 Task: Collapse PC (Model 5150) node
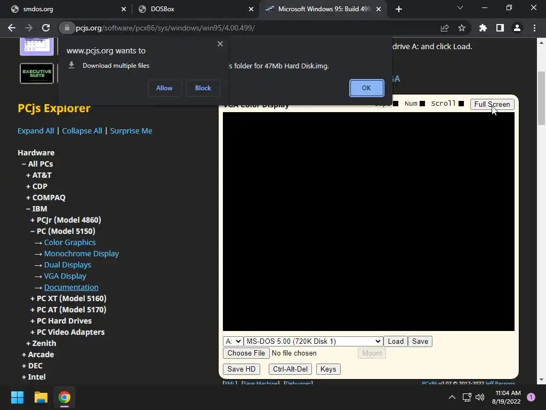tap(63, 231)
